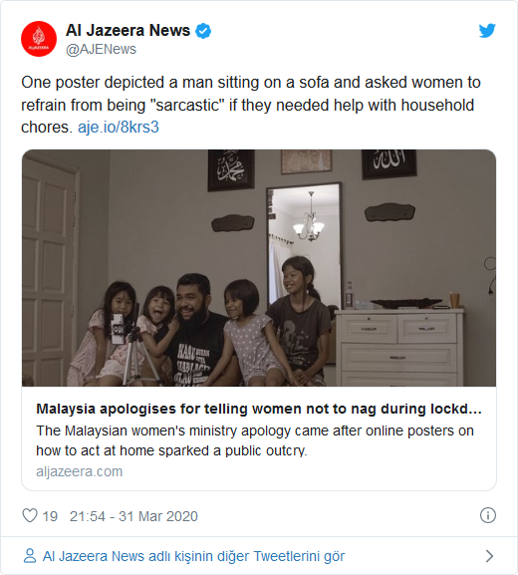Click the red Al Jazeera profile avatar
The width and height of the screenshot is (518, 575).
tap(39, 39)
